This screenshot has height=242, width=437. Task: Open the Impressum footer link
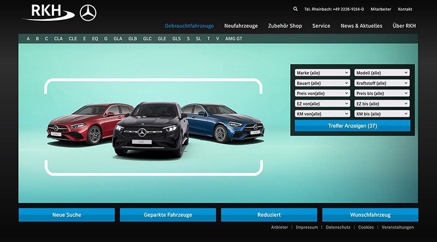(x=307, y=227)
